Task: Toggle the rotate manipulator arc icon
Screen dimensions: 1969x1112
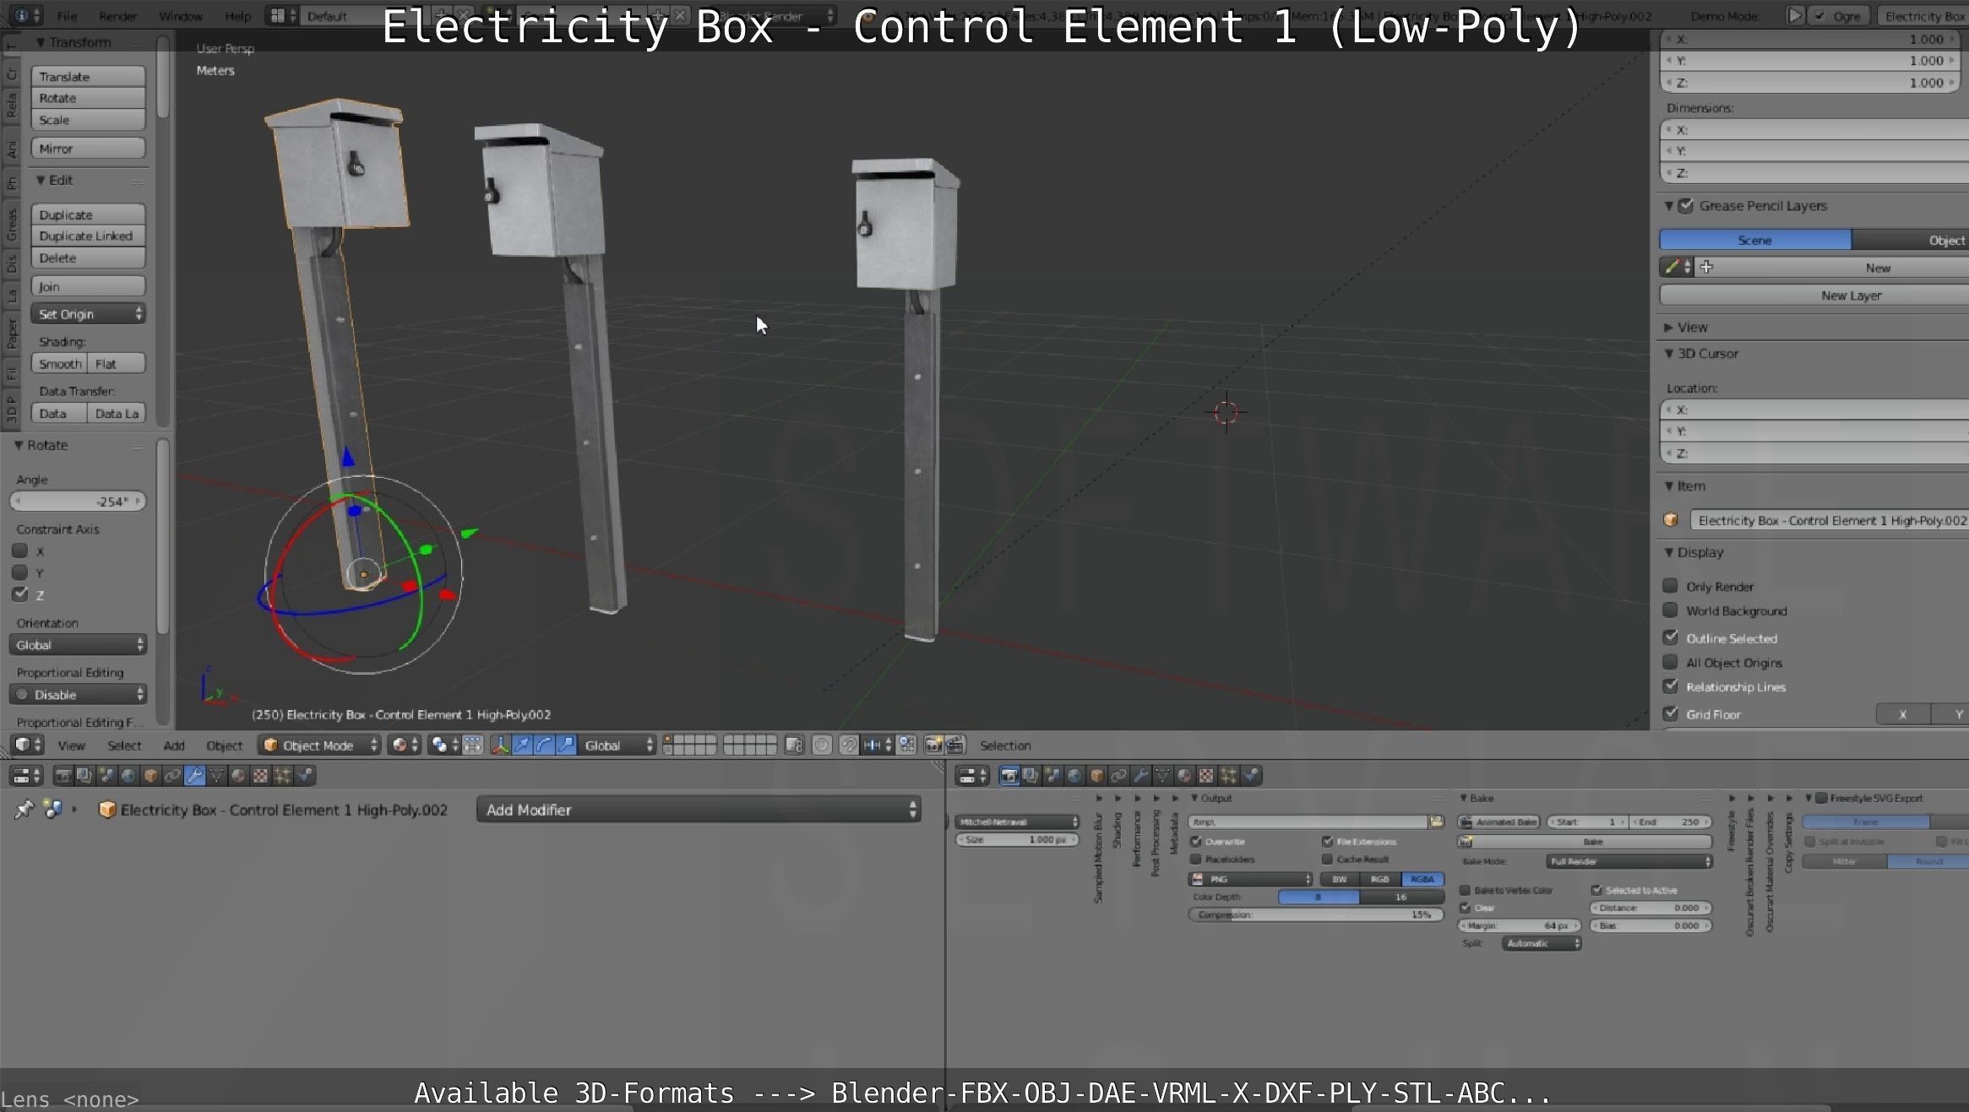Action: coord(544,745)
